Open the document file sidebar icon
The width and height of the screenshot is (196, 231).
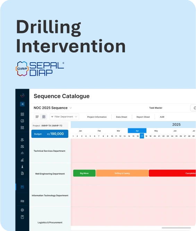click(22, 173)
